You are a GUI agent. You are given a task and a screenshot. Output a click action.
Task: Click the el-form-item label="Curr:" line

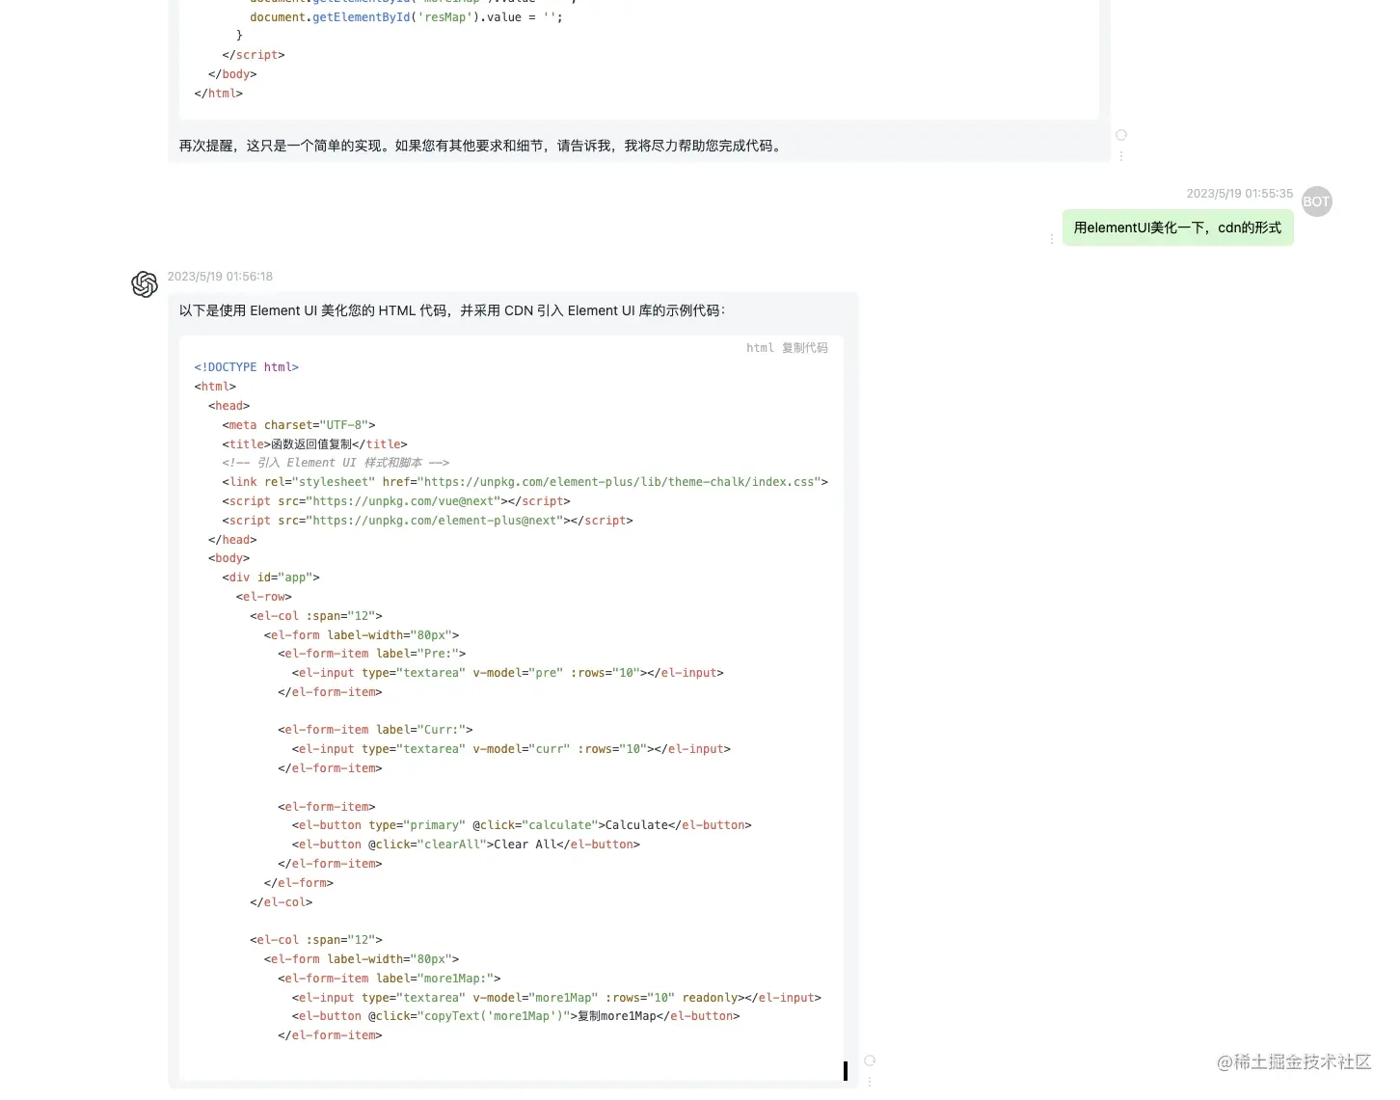coord(375,730)
